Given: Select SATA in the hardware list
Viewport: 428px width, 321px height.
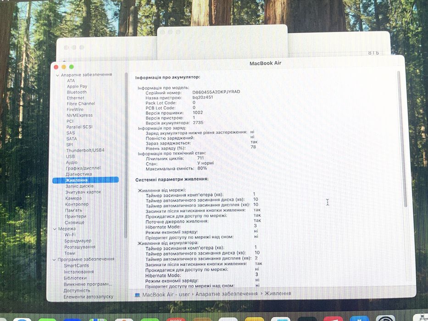Looking at the screenshot, I should [x=72, y=138].
